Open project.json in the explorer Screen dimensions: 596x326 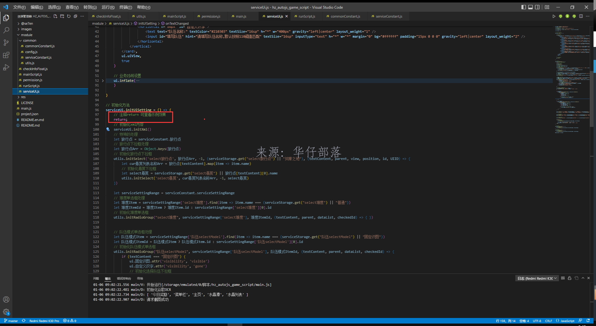click(30, 114)
